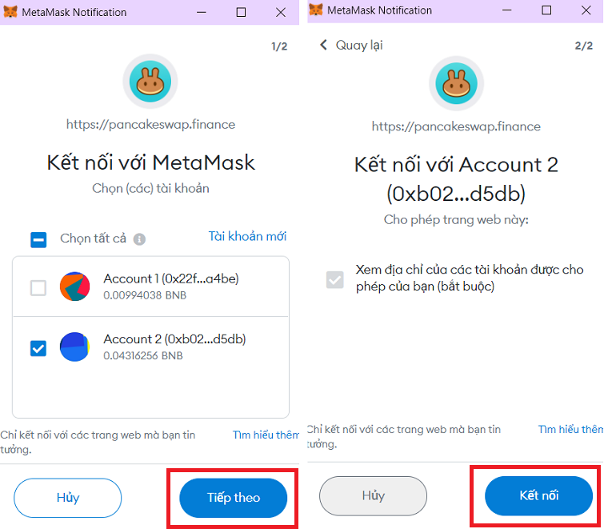Click the Account 1 avatar icon
This screenshot has height=529, width=604.
click(75, 287)
